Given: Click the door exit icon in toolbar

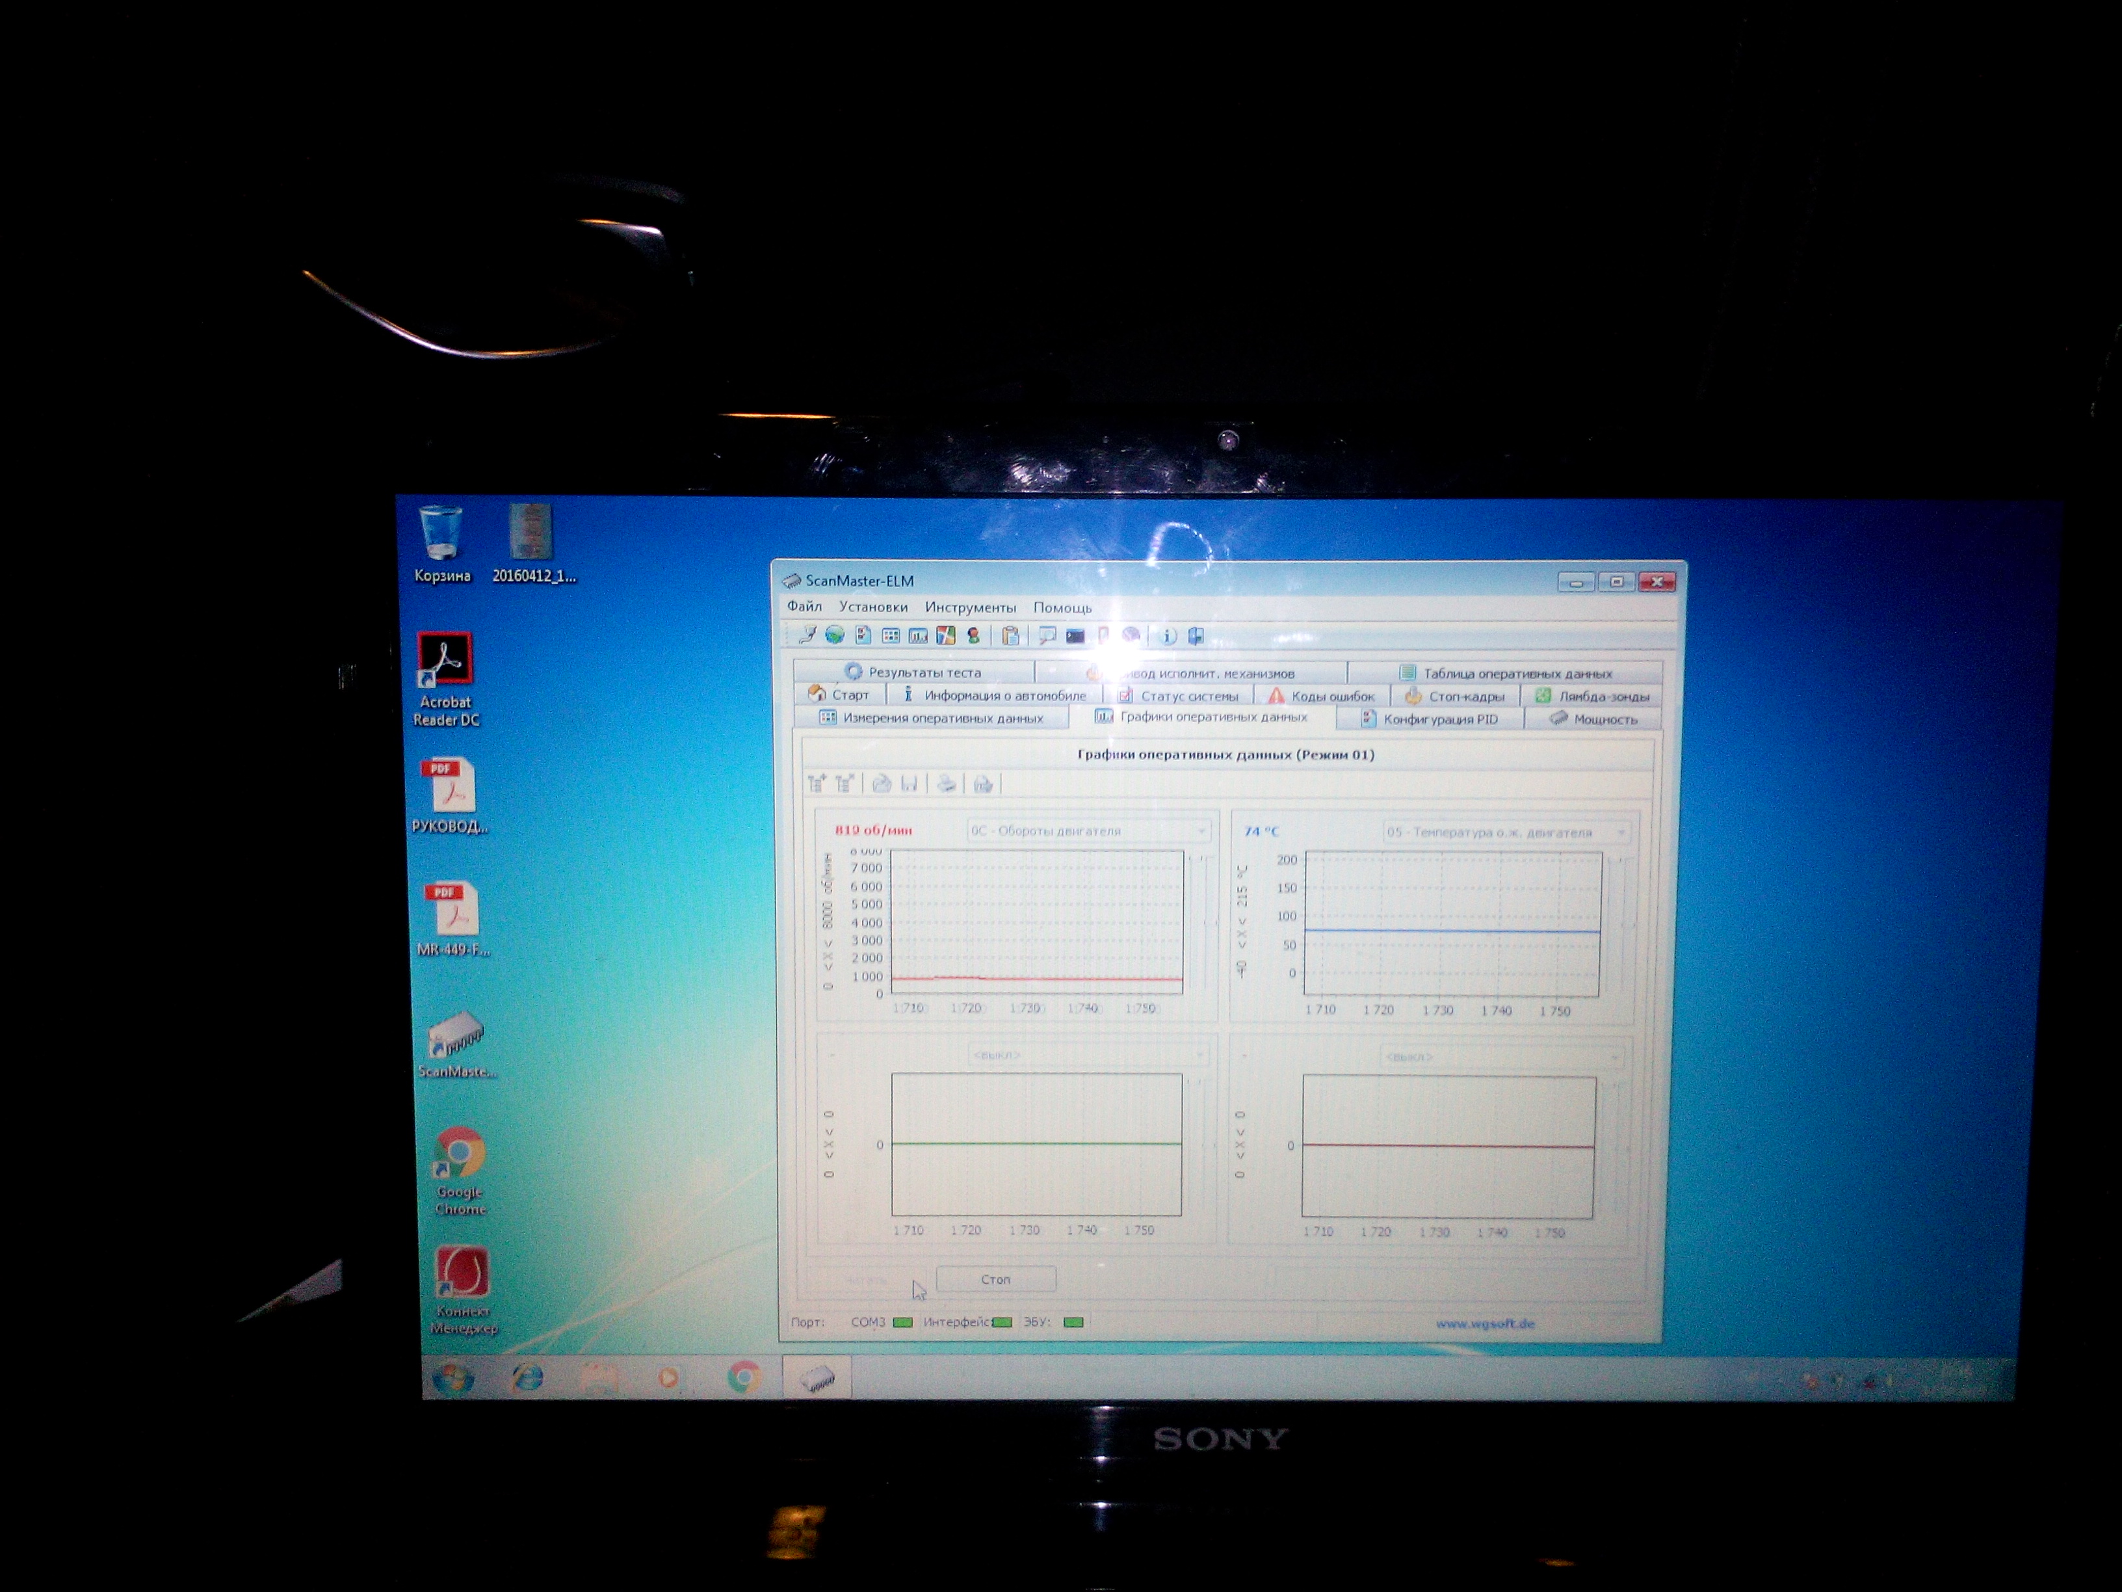Looking at the screenshot, I should 1196,636.
